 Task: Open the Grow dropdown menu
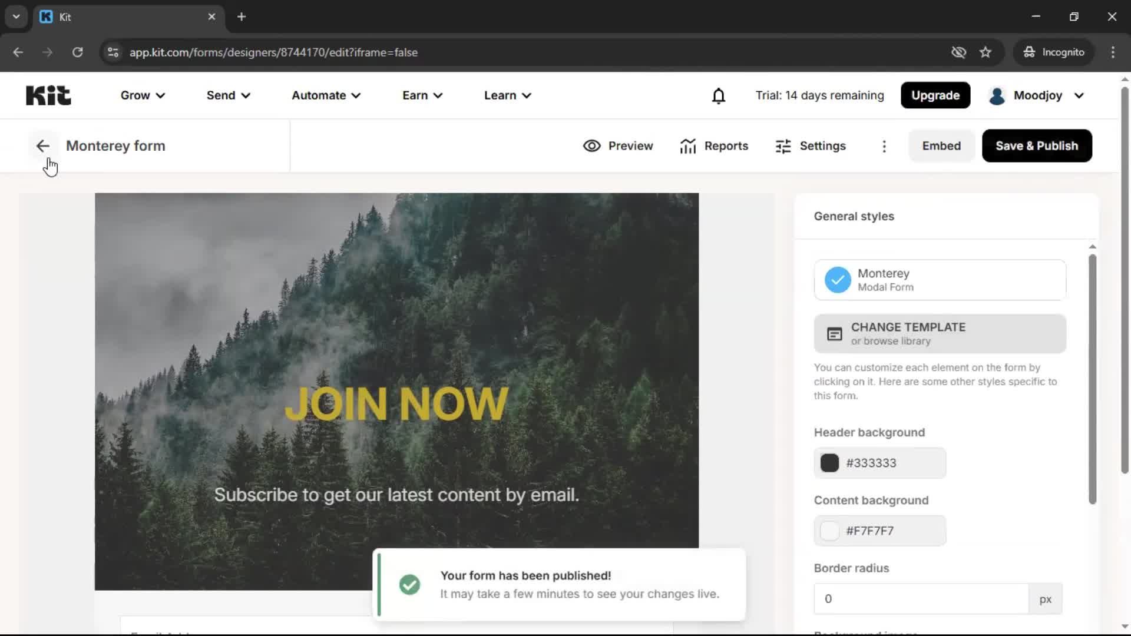pyautogui.click(x=141, y=95)
